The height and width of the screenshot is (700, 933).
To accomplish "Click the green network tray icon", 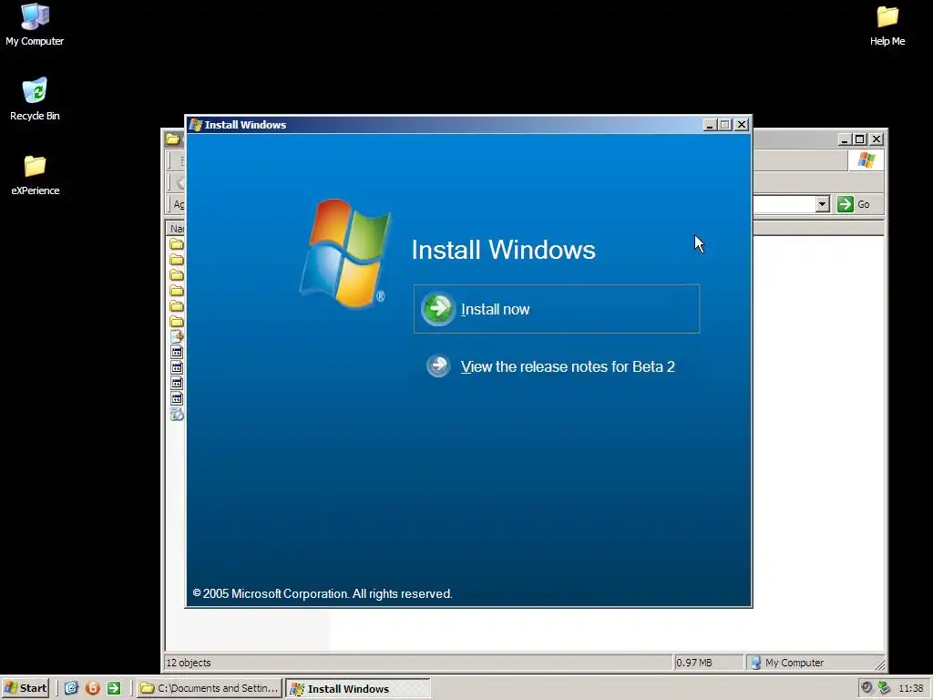I will (x=884, y=687).
